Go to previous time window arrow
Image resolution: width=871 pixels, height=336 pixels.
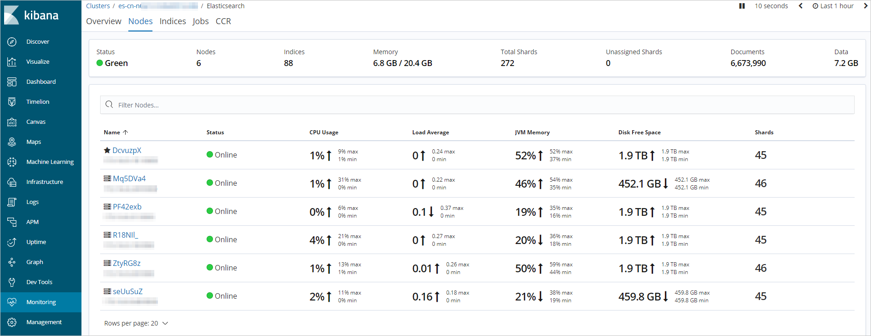pyautogui.click(x=800, y=6)
